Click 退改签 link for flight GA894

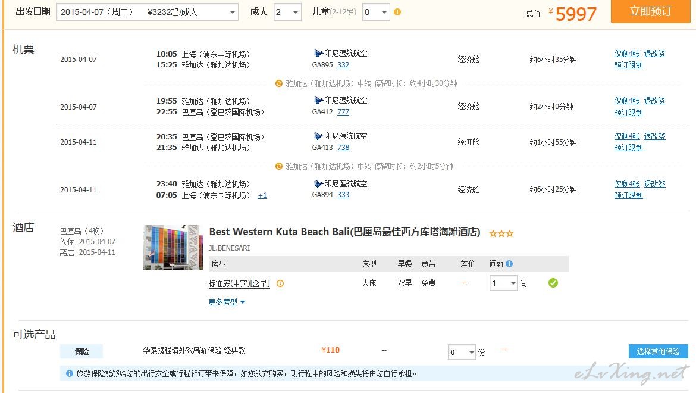pyautogui.click(x=655, y=183)
